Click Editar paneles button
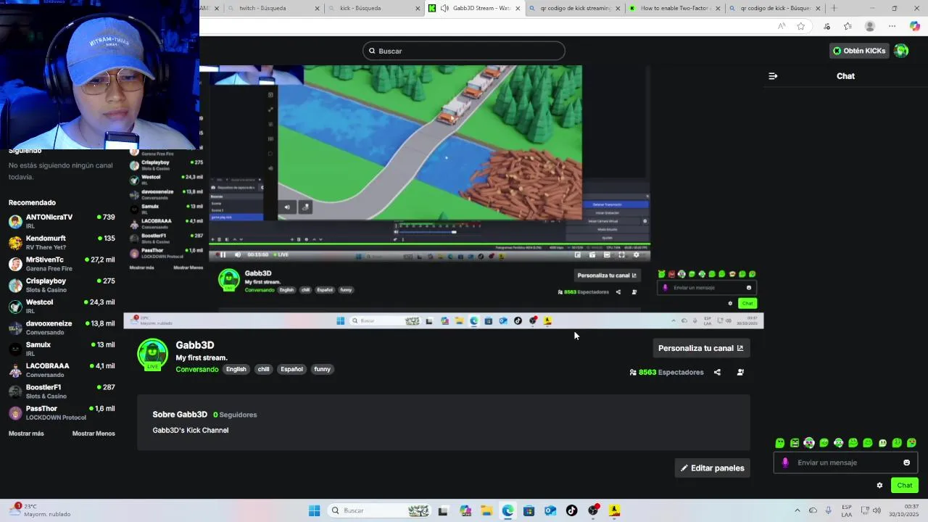Screen dimensions: 928x522 pyautogui.click(x=713, y=468)
